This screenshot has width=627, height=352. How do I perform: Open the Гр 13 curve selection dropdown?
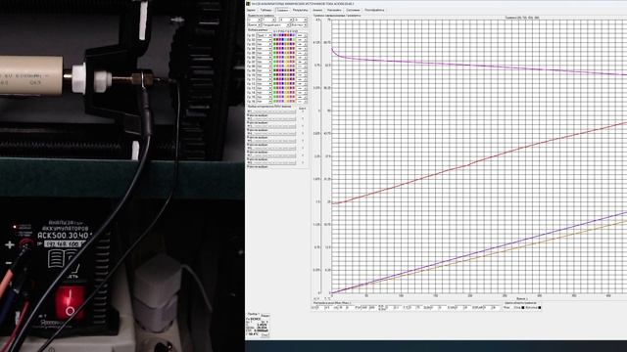pos(264,88)
